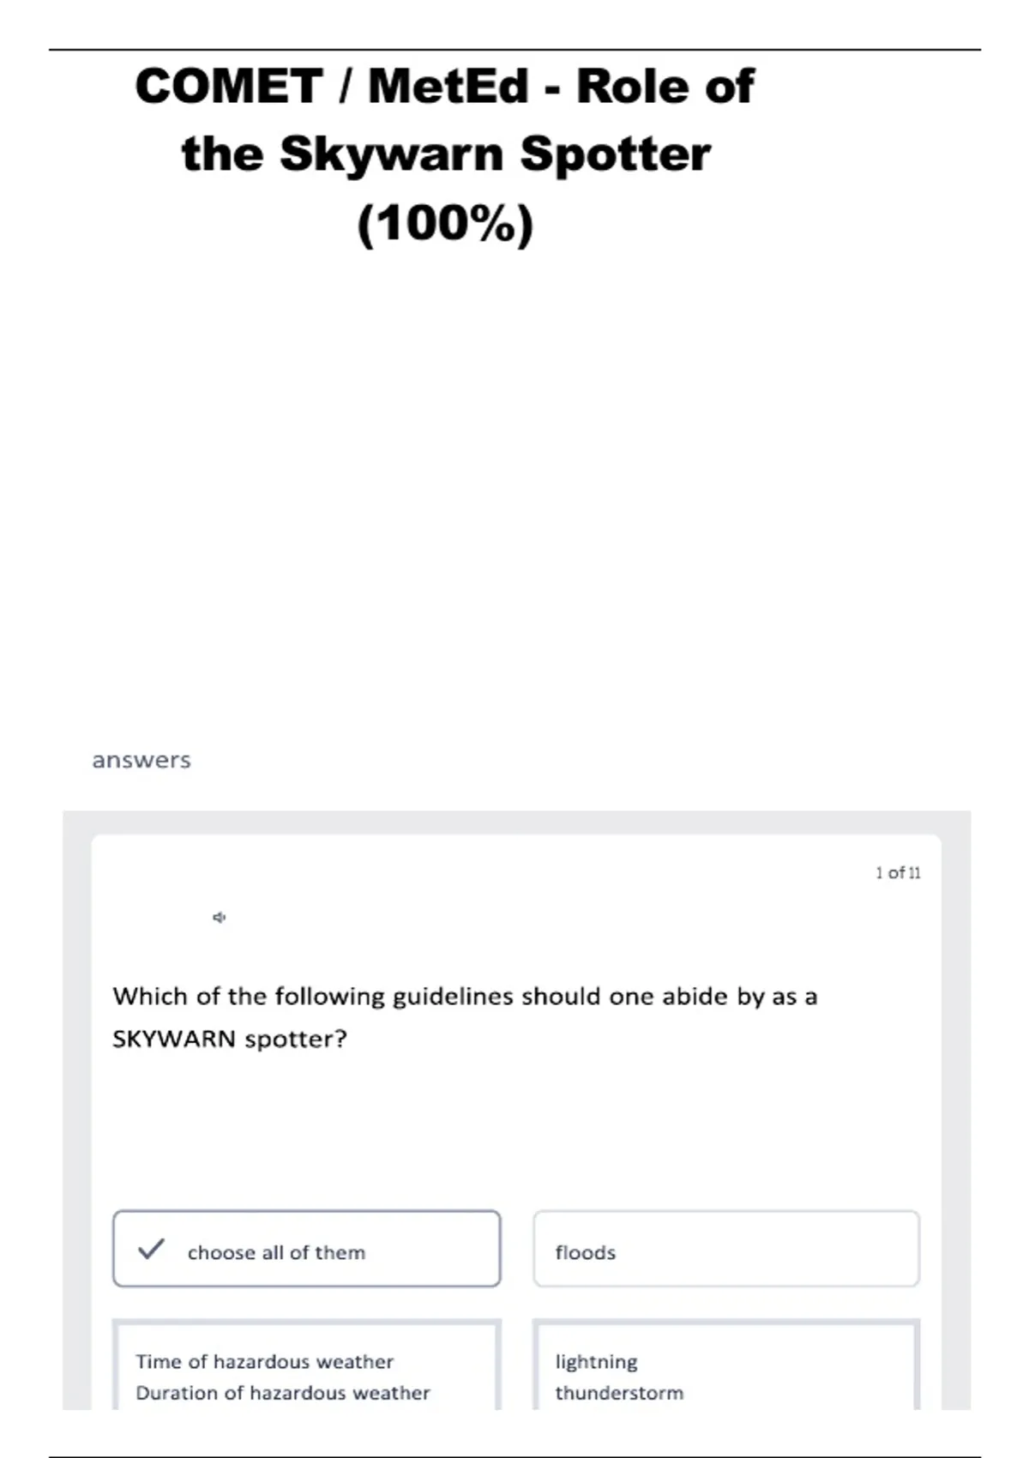The height and width of the screenshot is (1458, 1029).
Task: Click the checkmark icon beside choose all of them
Action: tap(151, 1249)
